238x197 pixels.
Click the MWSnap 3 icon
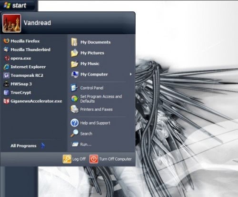pos(6,84)
